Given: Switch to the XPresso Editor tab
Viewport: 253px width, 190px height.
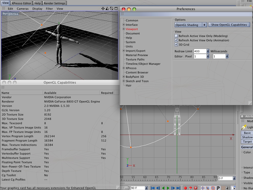Looking at the screenshot, I should pyautogui.click(x=22, y=3).
